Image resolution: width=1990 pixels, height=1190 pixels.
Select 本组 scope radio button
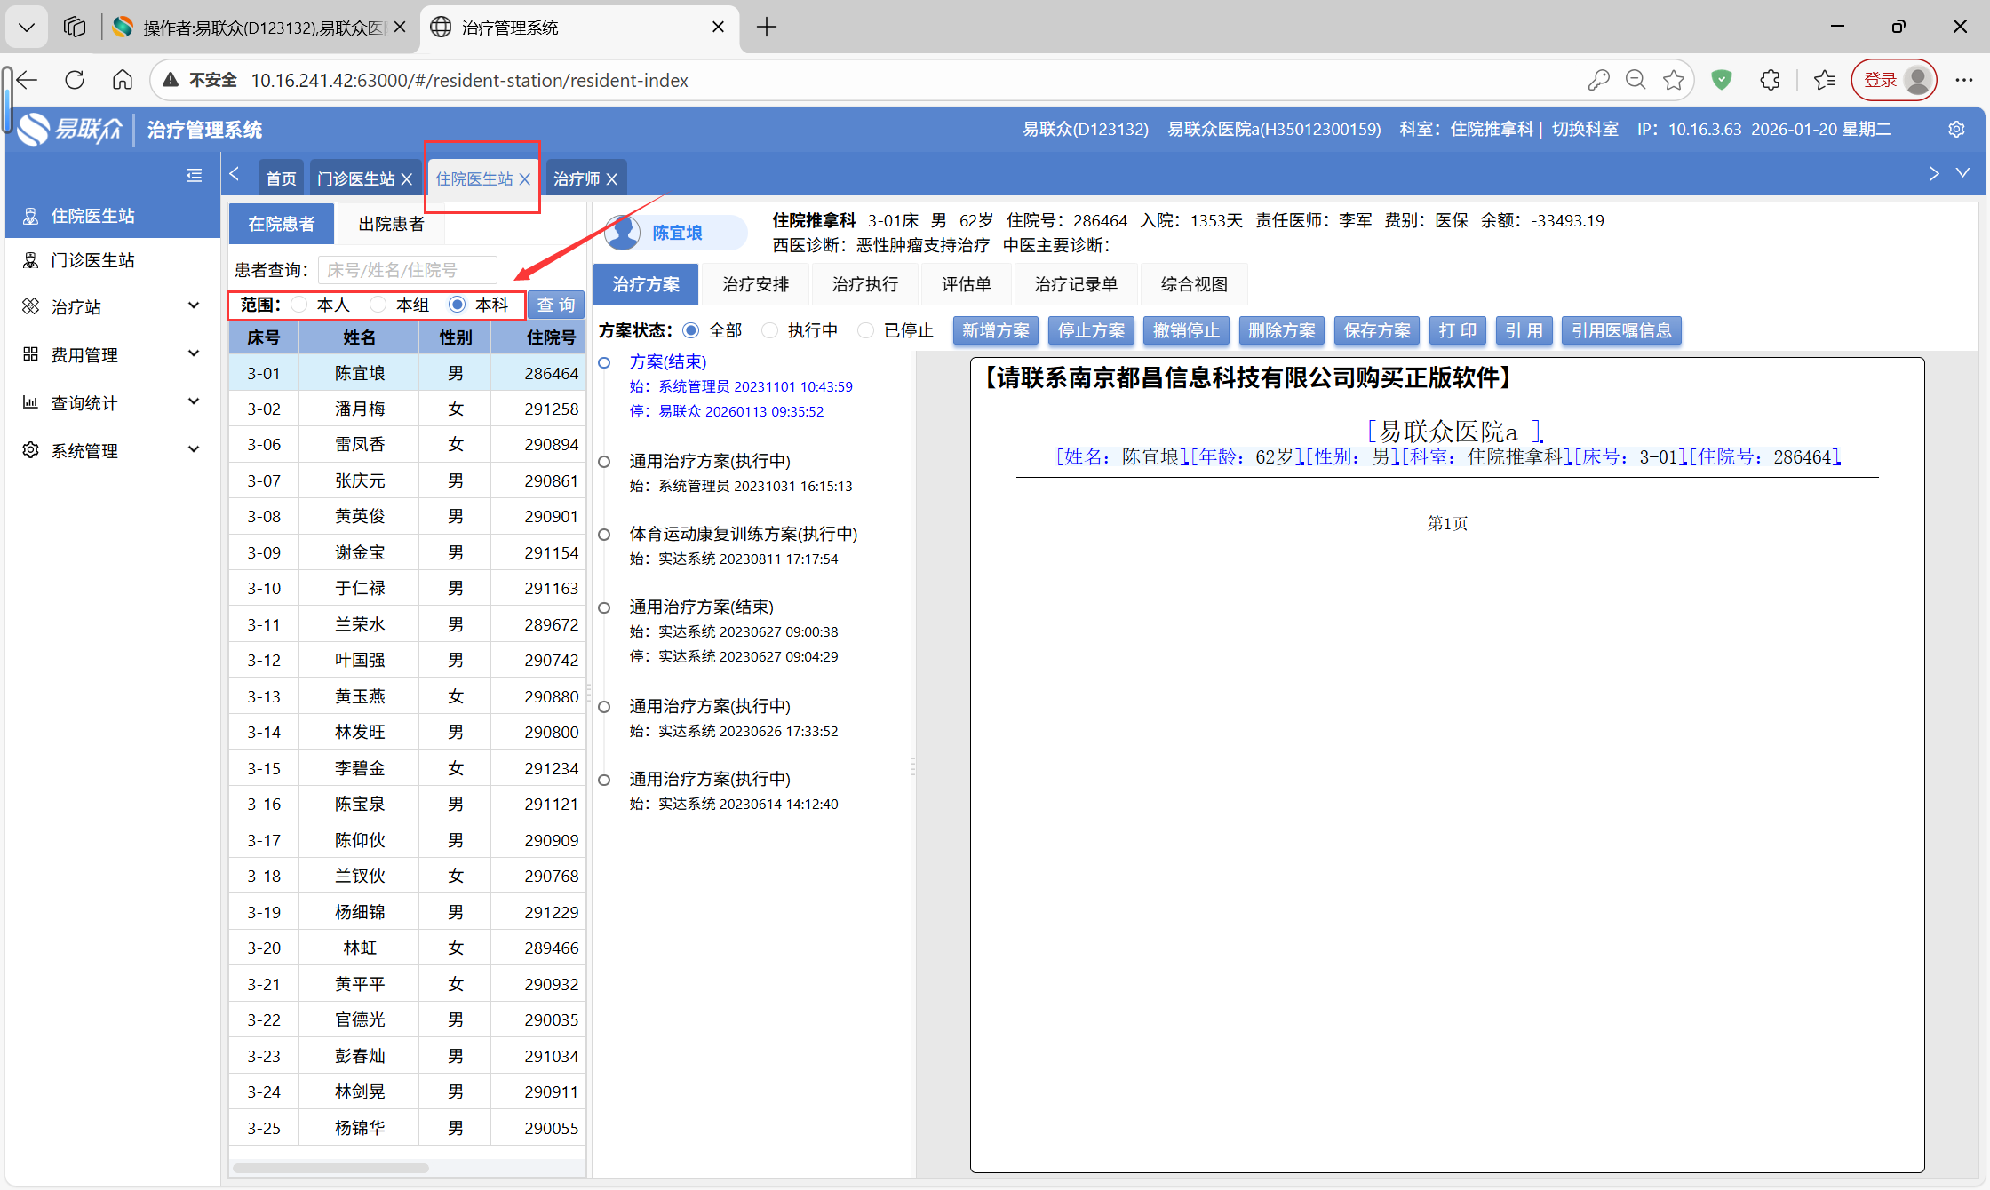point(379,305)
